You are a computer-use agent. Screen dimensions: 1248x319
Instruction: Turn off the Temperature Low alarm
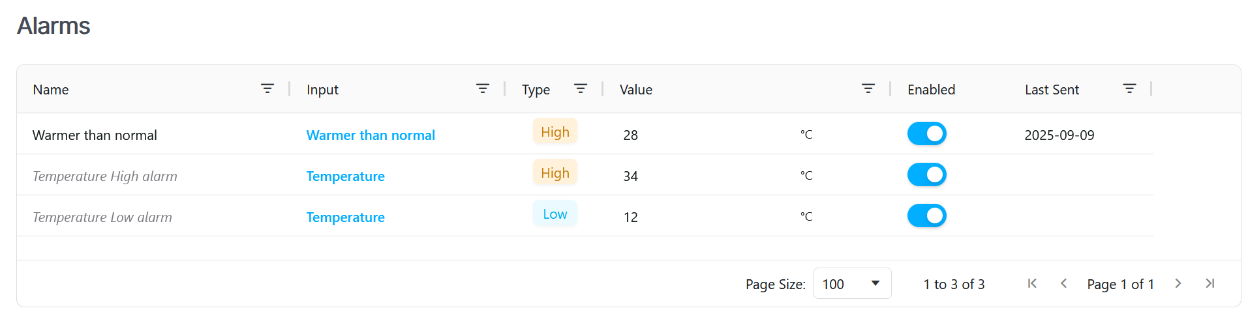click(x=926, y=215)
